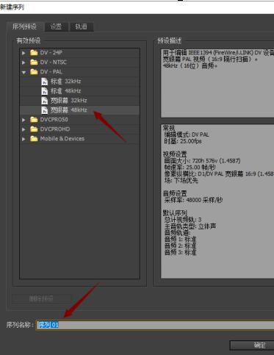Image resolution: width=274 pixels, height=355 pixels.
Task: Switch to the 轨道 tab
Action: point(82,26)
